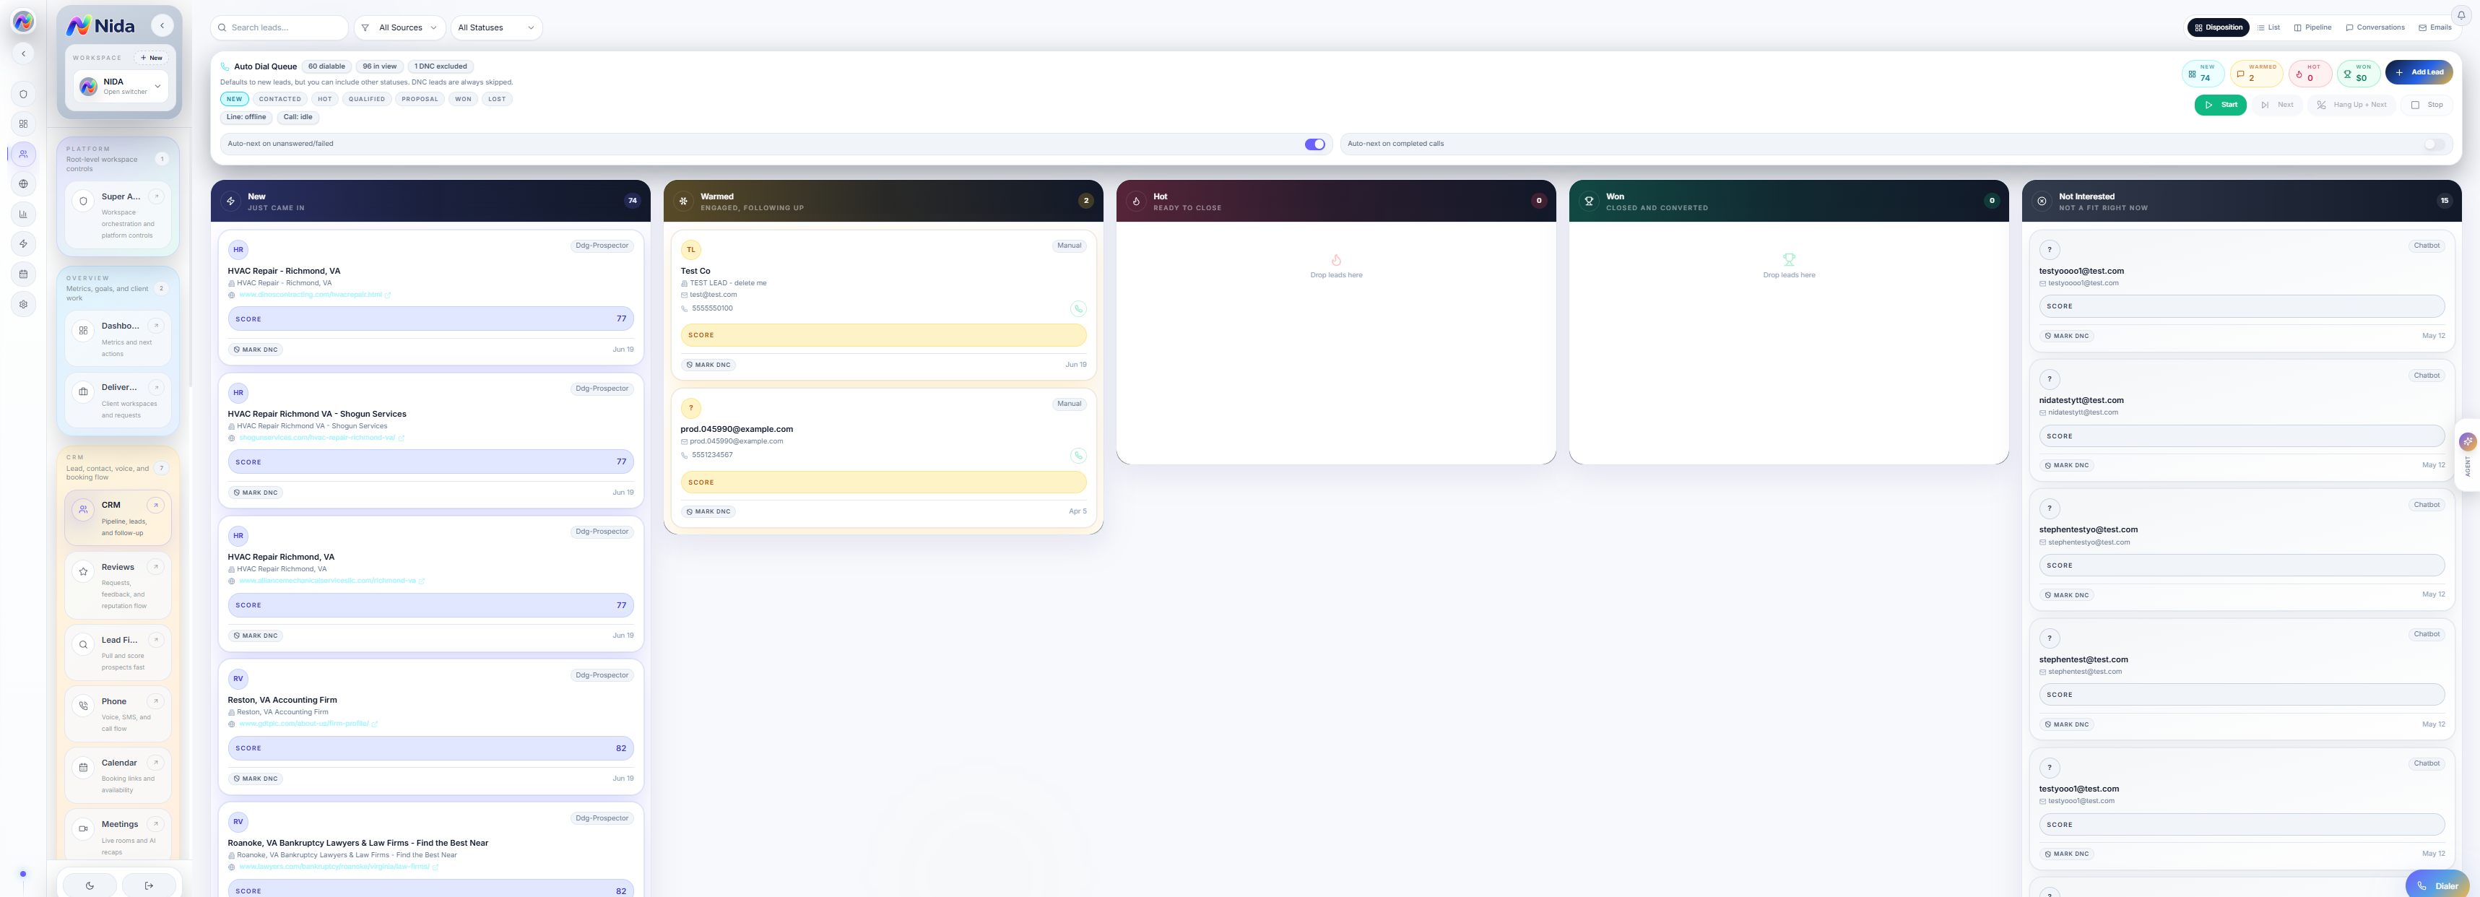Open external arrow on Phone sidebar card
Screen dimensions: 2480x897
(x=155, y=701)
